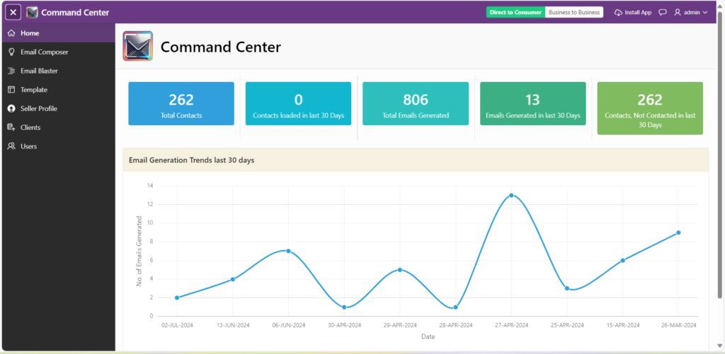
Task: Click the Clients icon in sidebar
Action: click(11, 128)
